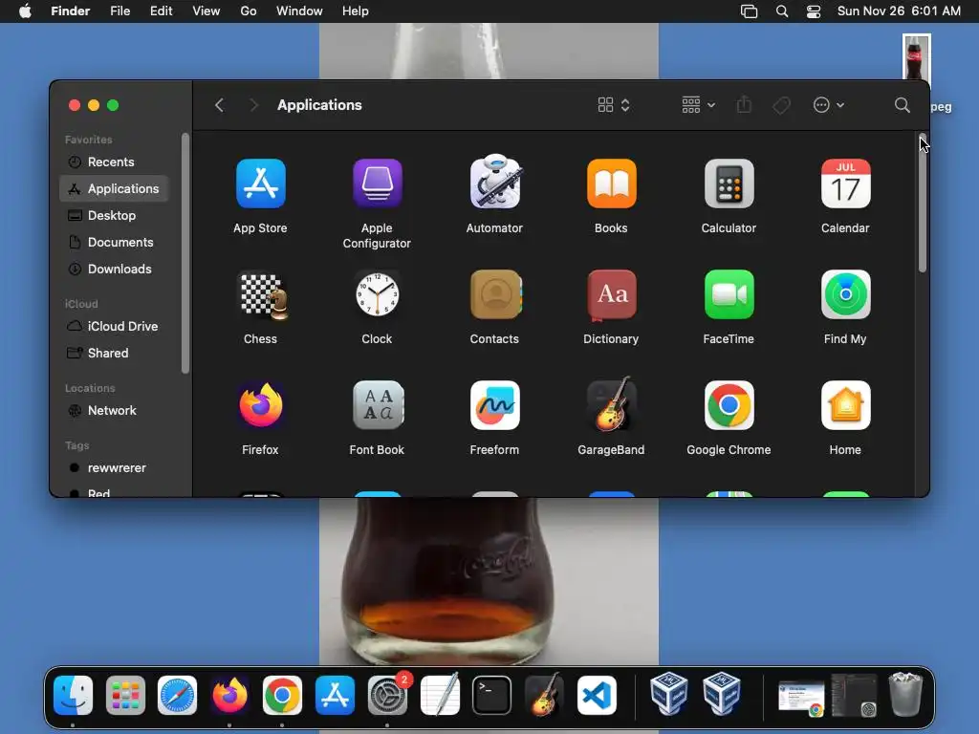This screenshot has width=979, height=734.
Task: Select the Home app icon
Action: 845,405
